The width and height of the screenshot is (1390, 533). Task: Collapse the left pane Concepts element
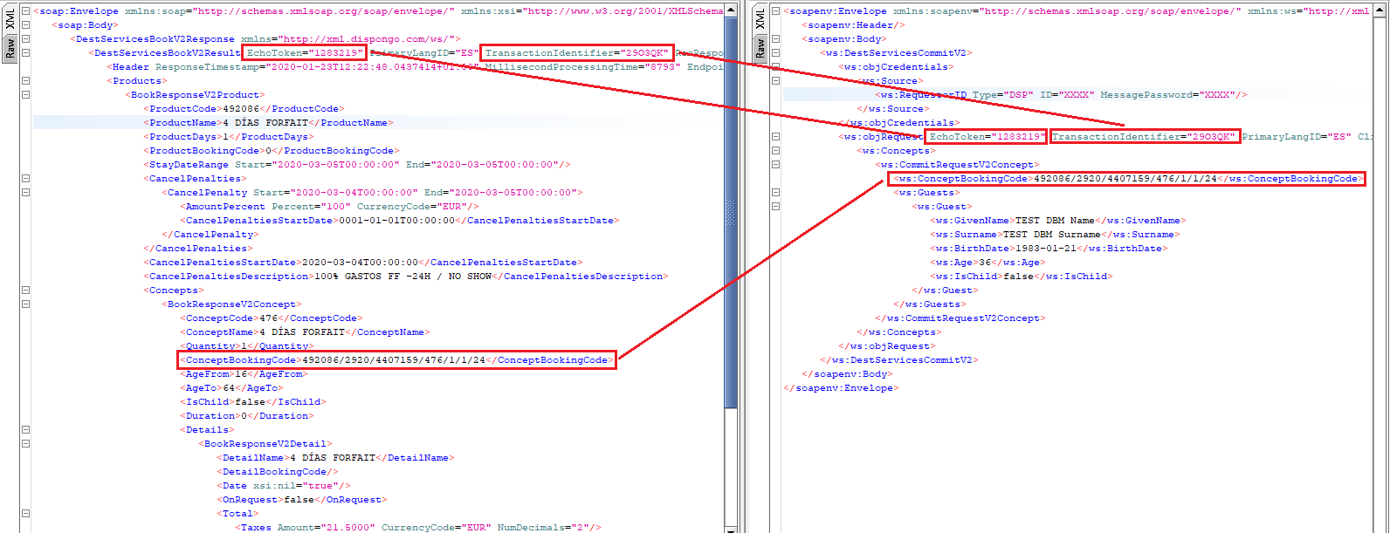(x=25, y=290)
